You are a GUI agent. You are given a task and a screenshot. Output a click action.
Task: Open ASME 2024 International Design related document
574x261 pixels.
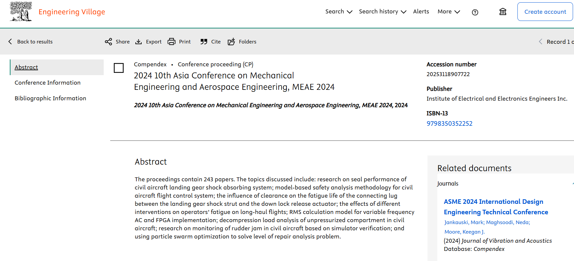click(x=496, y=207)
